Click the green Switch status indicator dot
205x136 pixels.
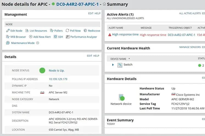200,65
